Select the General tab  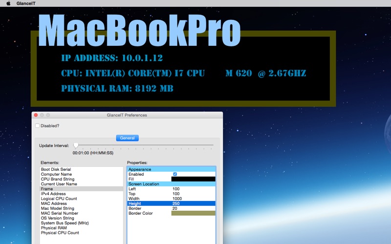(x=127, y=138)
